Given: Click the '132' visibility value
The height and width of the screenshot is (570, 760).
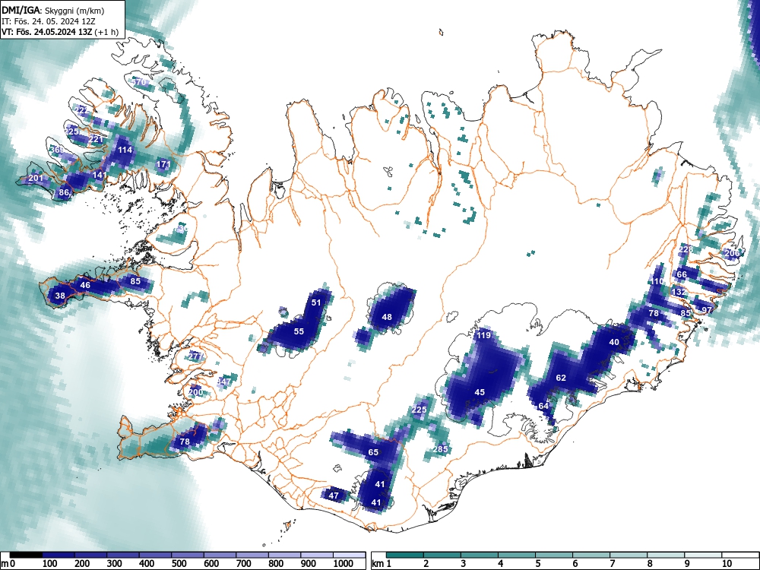Looking at the screenshot, I should point(679,292).
